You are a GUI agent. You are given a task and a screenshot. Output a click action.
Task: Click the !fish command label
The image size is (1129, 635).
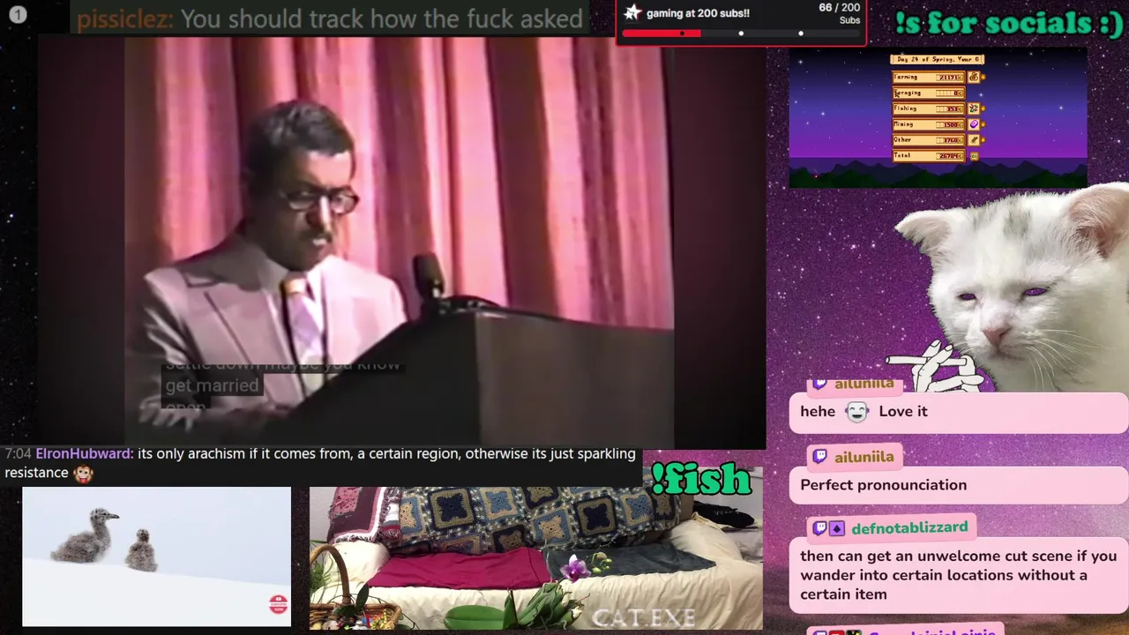701,478
